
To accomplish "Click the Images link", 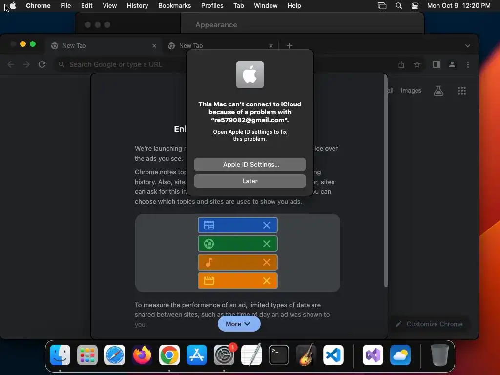I will click(x=411, y=91).
